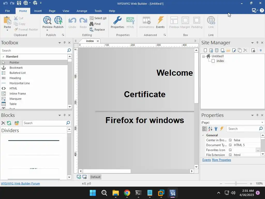Open the Events lightning ribbon button
The image size is (265, 199).
160,22
